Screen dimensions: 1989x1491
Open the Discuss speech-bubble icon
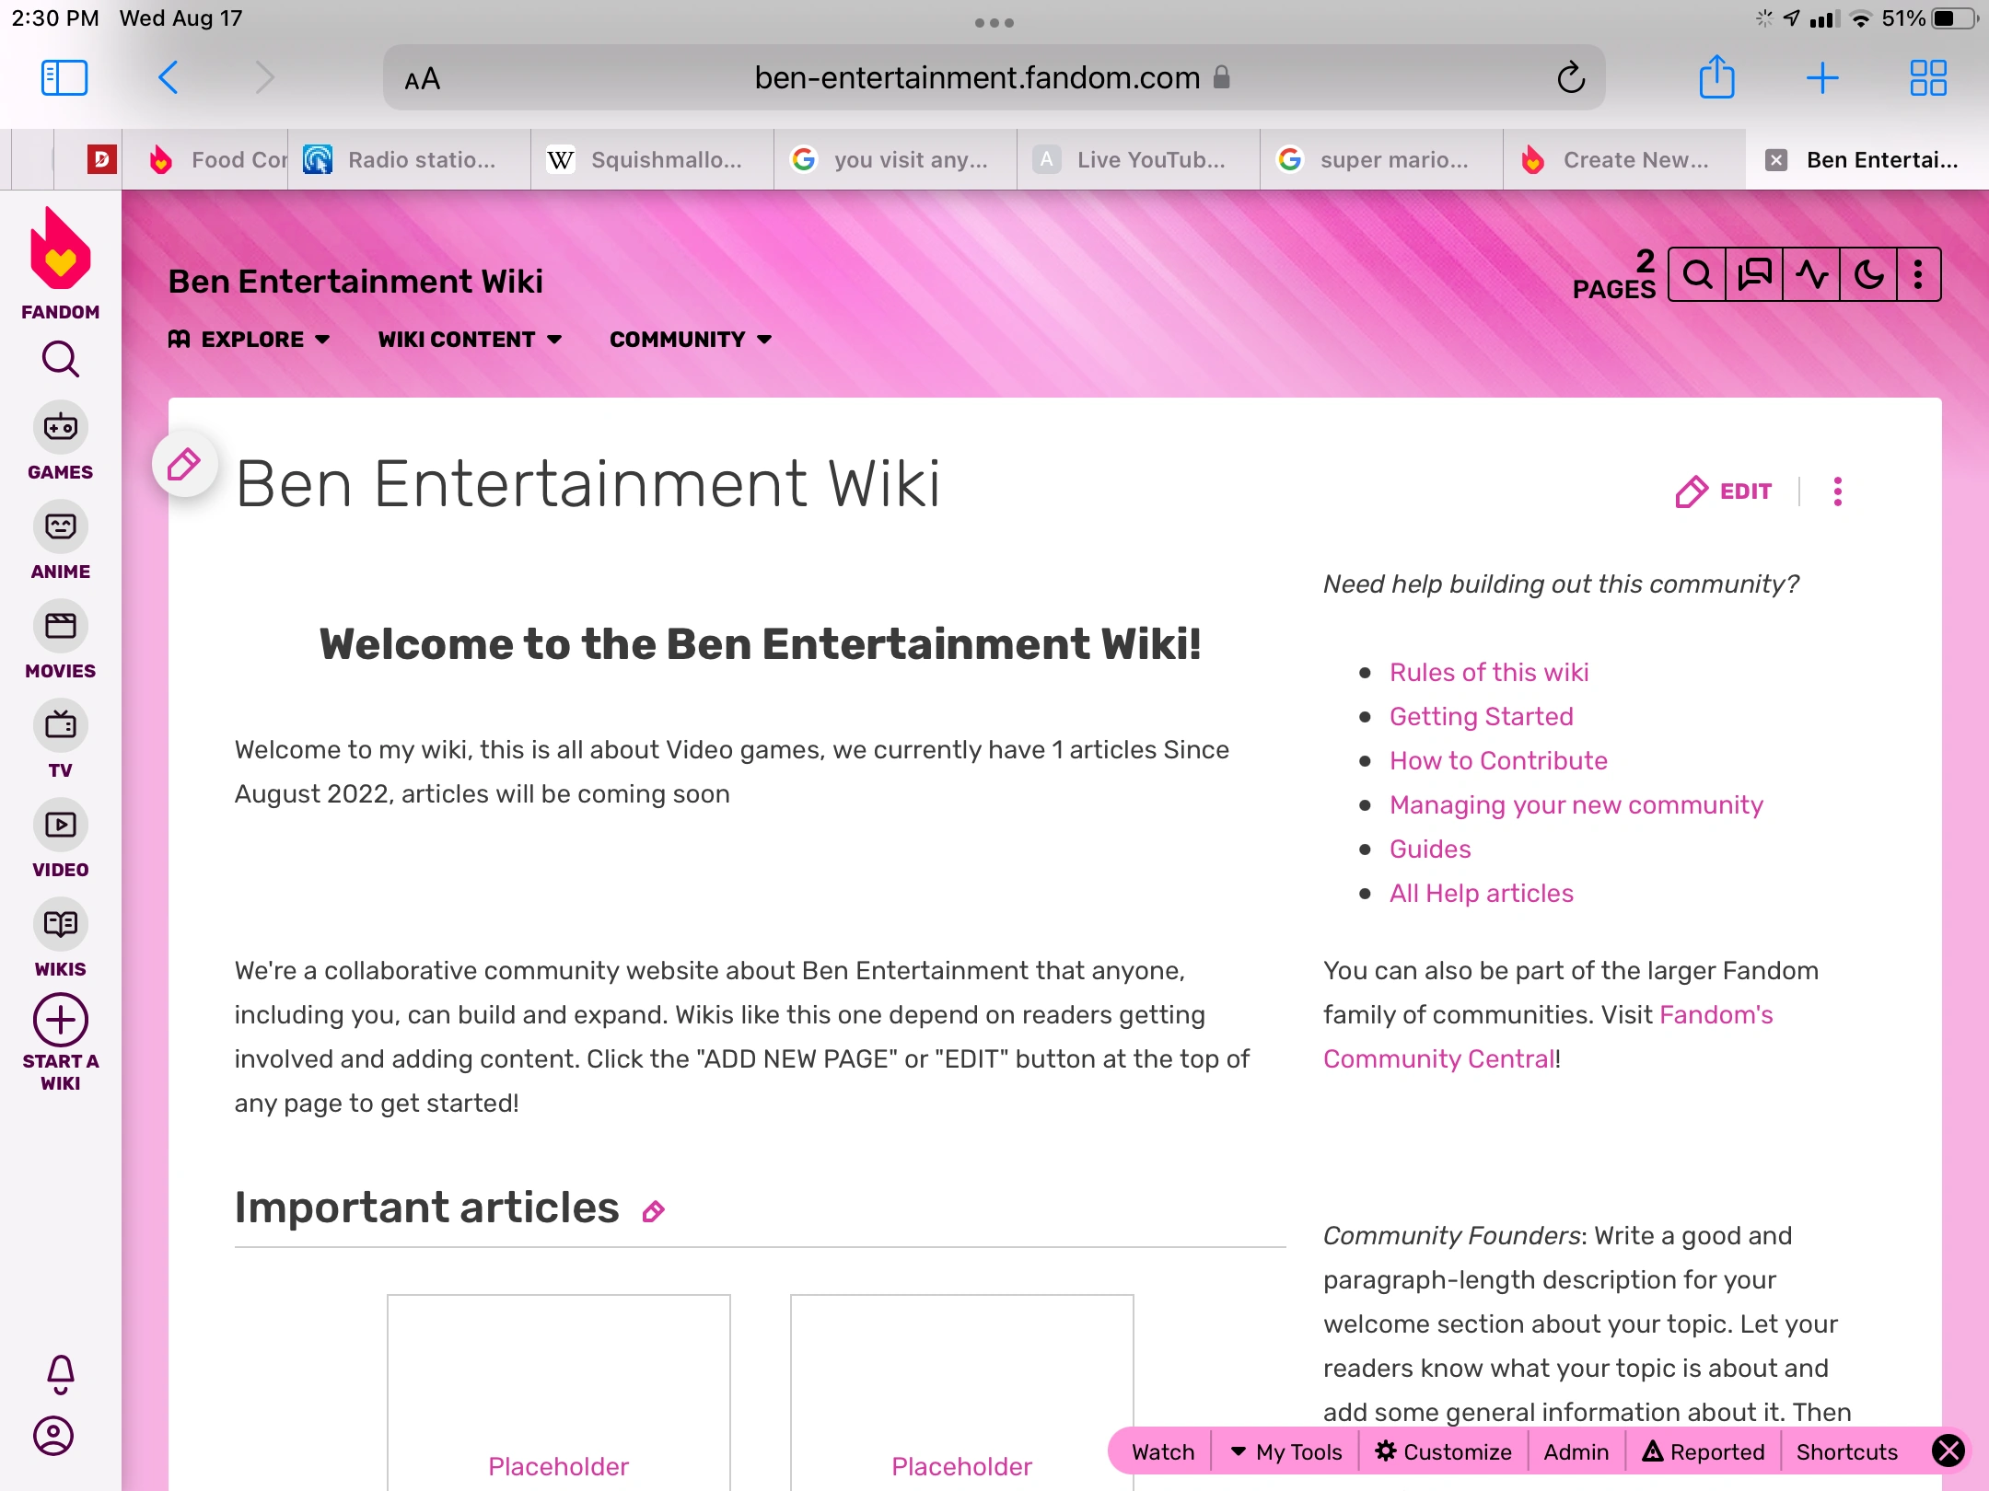(x=1754, y=275)
